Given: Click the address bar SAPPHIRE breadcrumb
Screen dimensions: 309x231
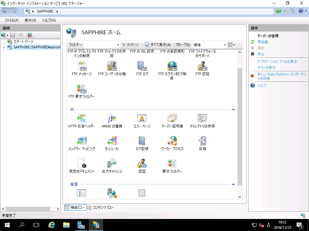Looking at the screenshot, I should 45,11.
